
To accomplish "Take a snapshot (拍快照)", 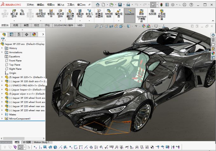I will 152,12.
